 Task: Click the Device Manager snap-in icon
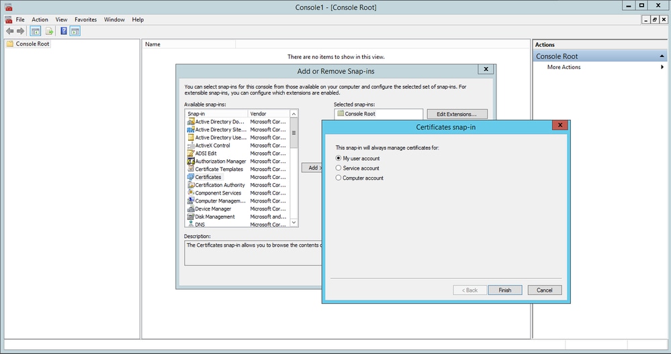pyautogui.click(x=191, y=209)
